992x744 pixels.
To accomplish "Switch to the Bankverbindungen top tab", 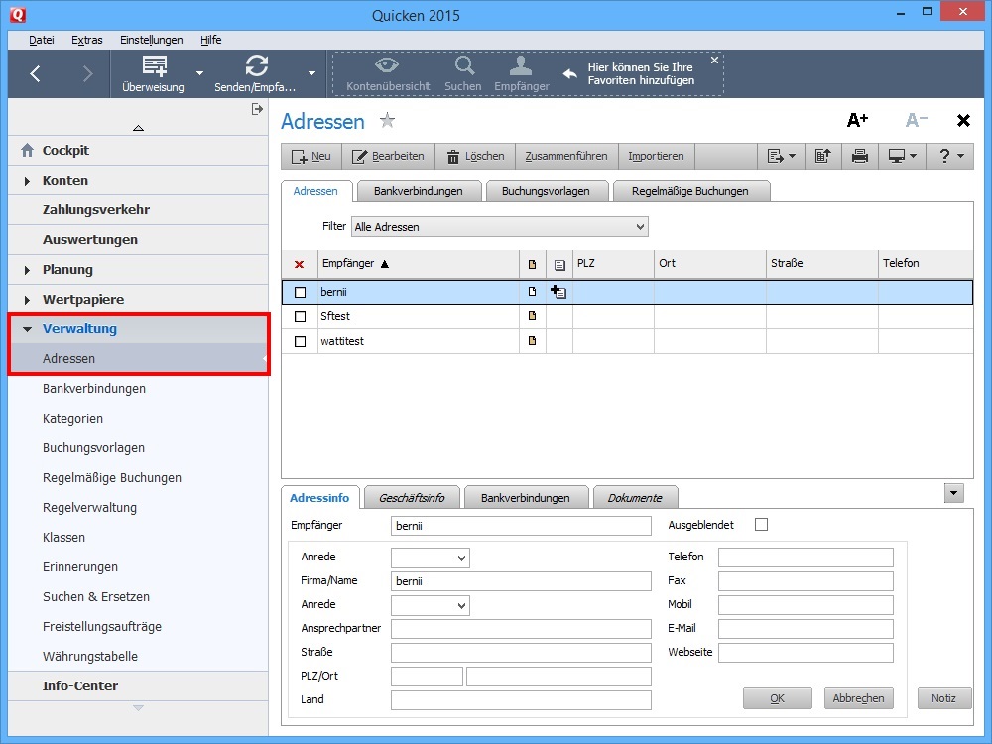I will 418,191.
